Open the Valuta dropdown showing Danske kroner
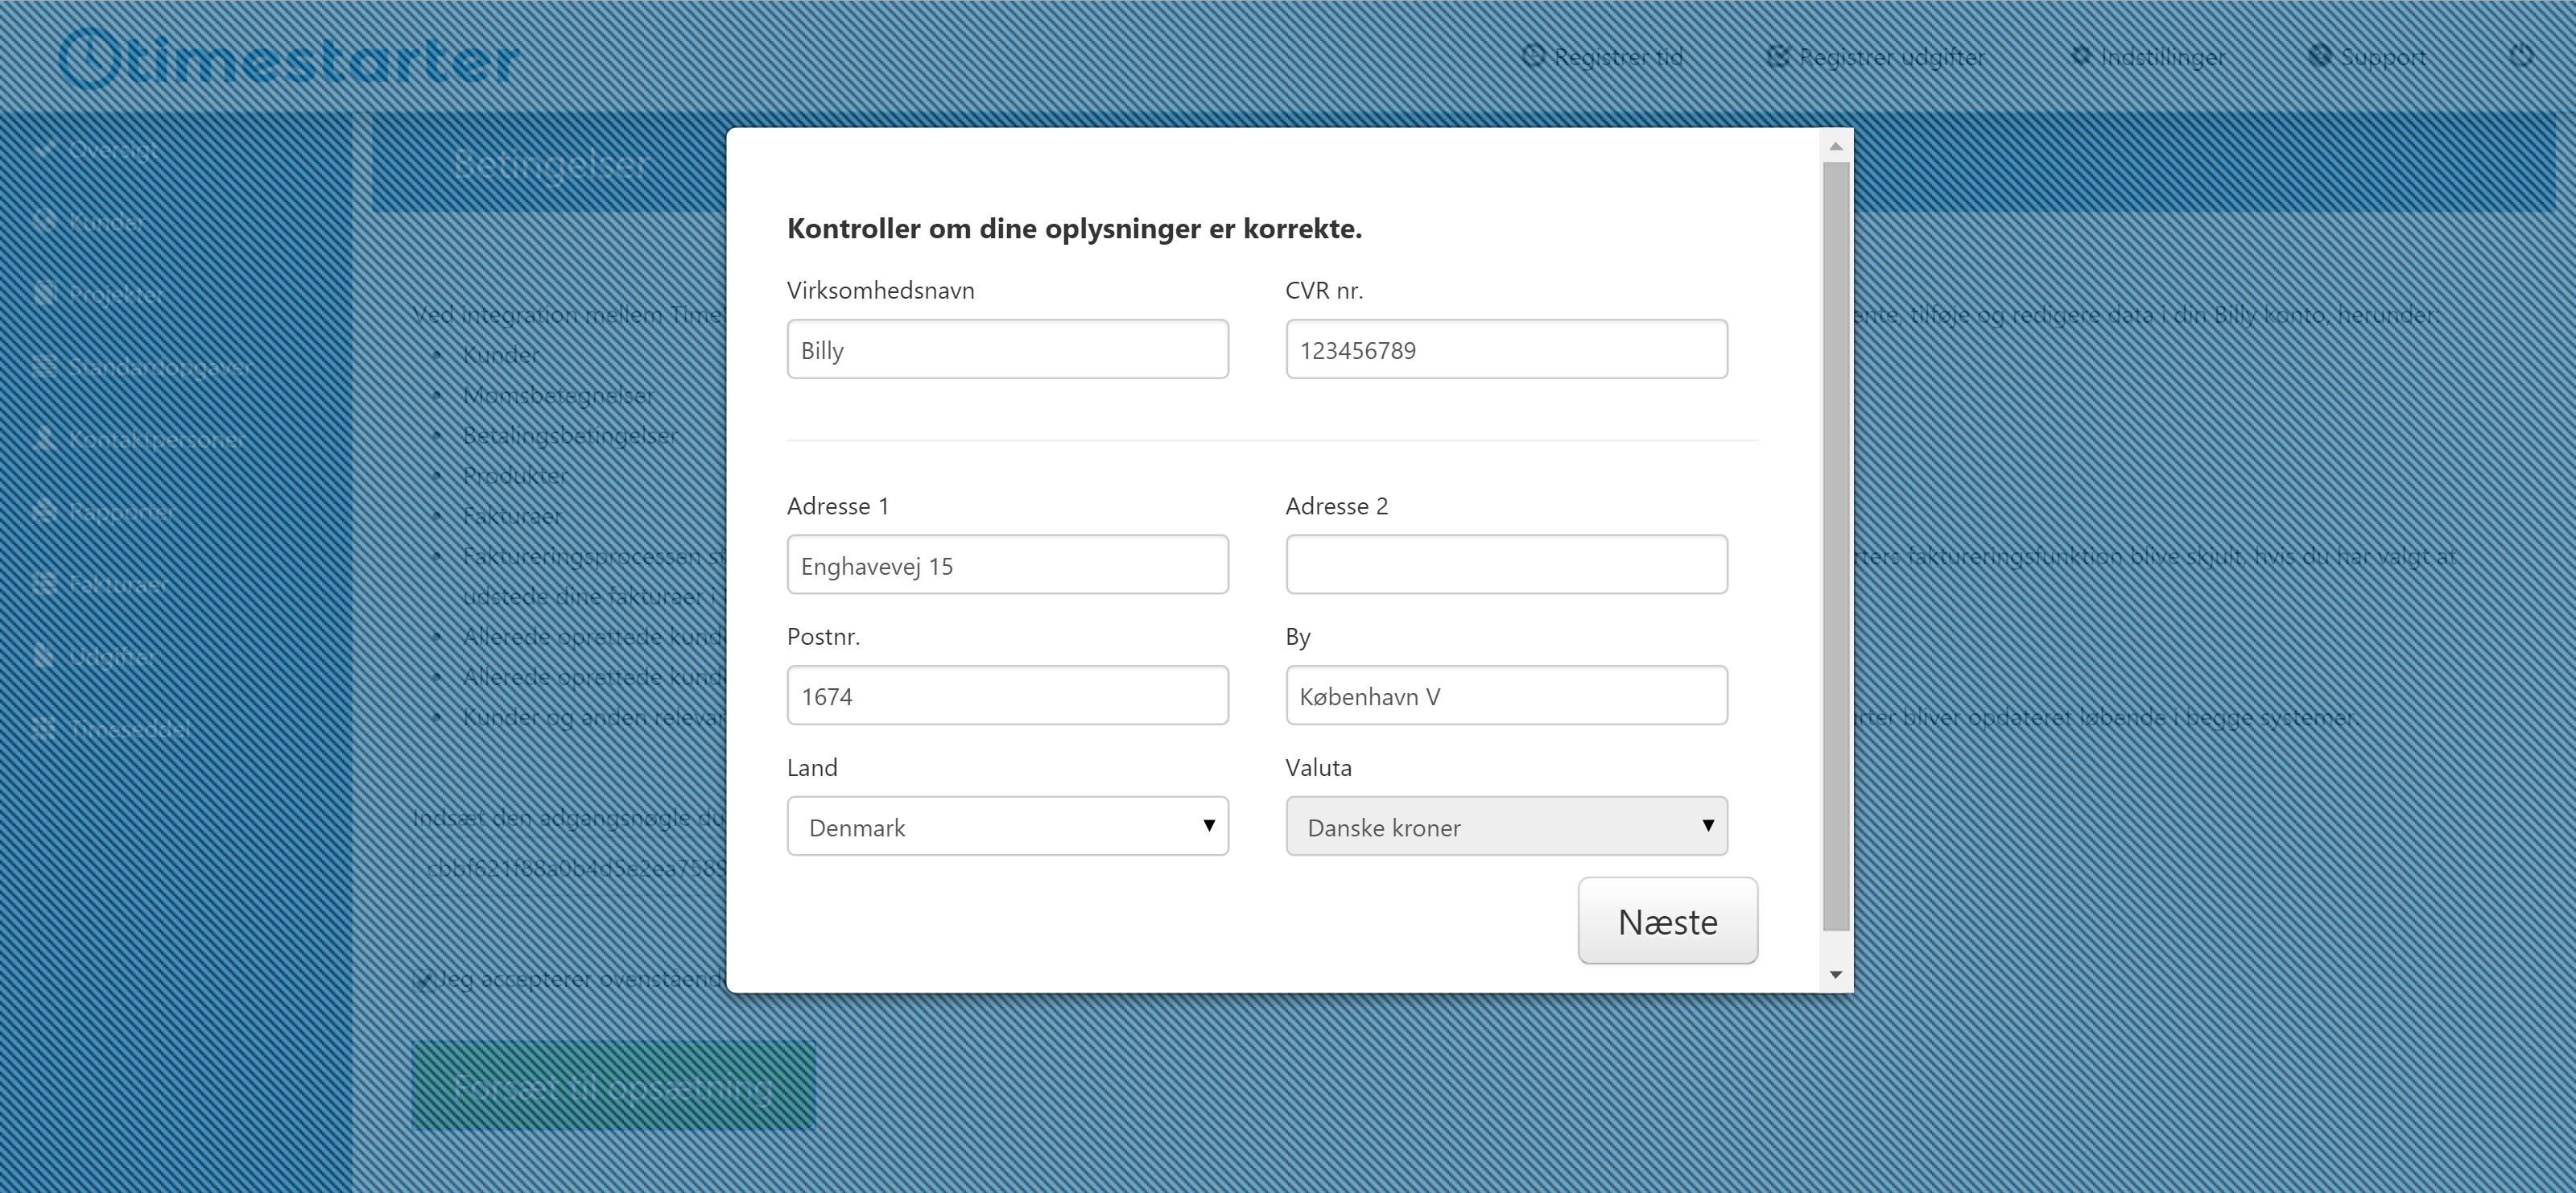Image resolution: width=2576 pixels, height=1193 pixels. pos(1506,826)
